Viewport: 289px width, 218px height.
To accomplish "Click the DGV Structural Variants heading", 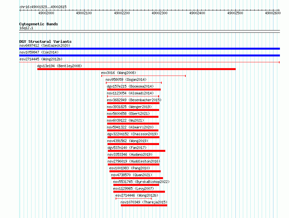I will point(45,42).
